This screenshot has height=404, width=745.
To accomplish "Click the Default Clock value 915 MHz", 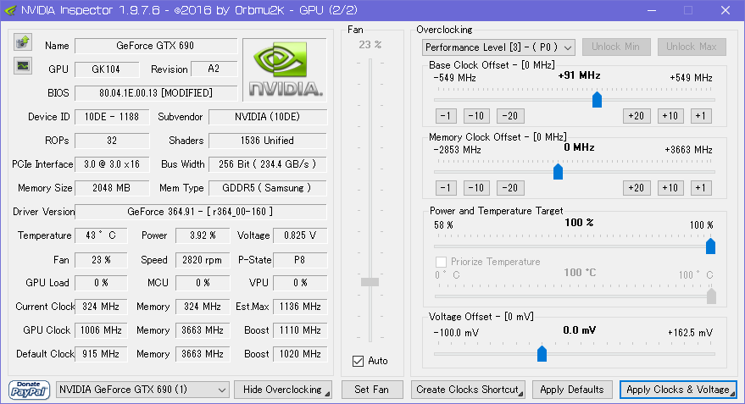I will coord(101,354).
